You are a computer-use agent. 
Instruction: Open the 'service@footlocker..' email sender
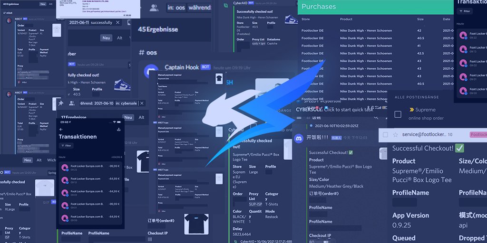(424, 134)
